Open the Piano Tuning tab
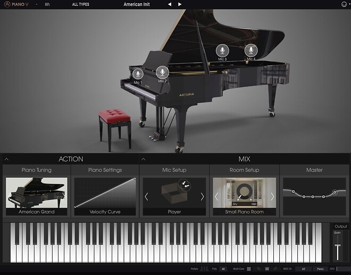Image resolution: width=351 pixels, height=275 pixels. click(37, 170)
